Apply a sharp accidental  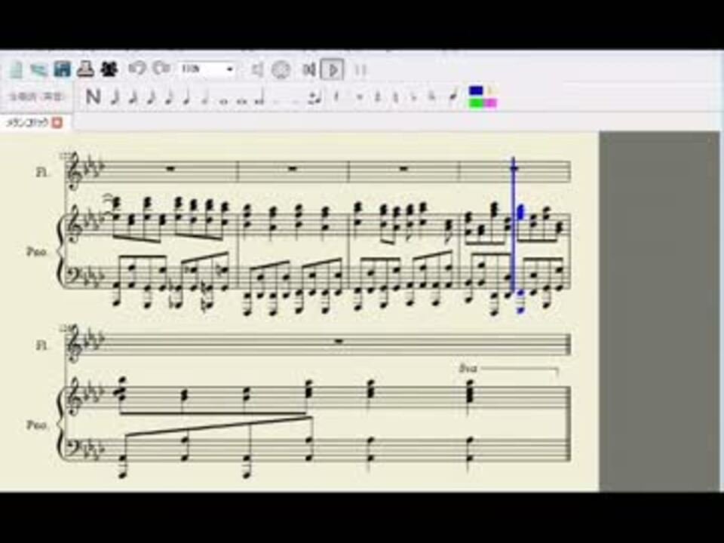point(378,97)
